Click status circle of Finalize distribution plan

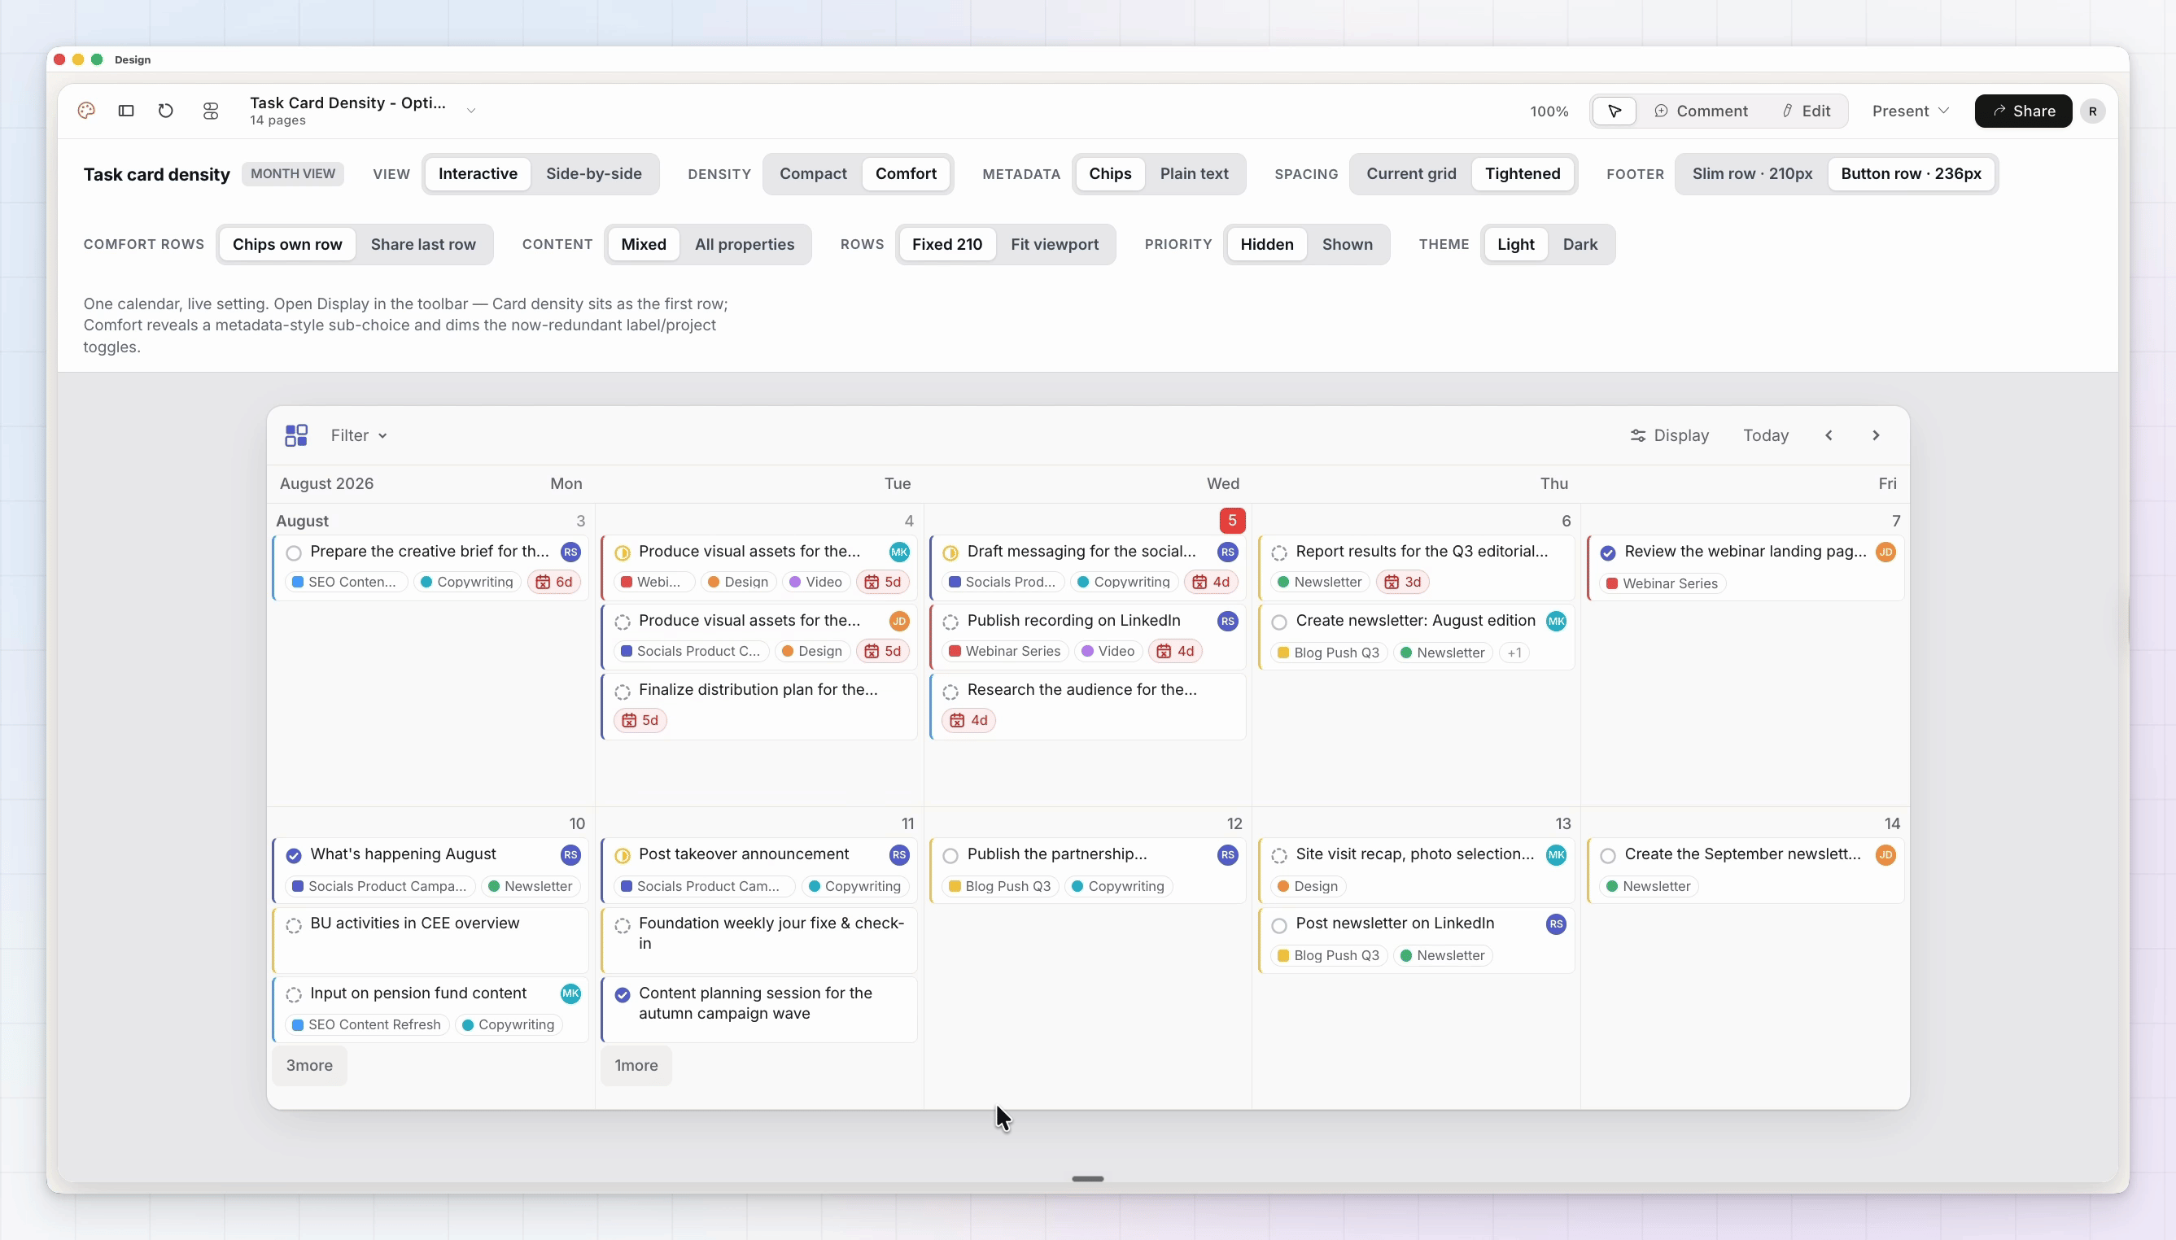pos(623,692)
